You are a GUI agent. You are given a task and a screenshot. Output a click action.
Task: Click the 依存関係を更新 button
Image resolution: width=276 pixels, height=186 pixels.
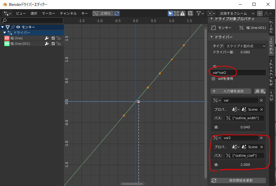point(238,181)
